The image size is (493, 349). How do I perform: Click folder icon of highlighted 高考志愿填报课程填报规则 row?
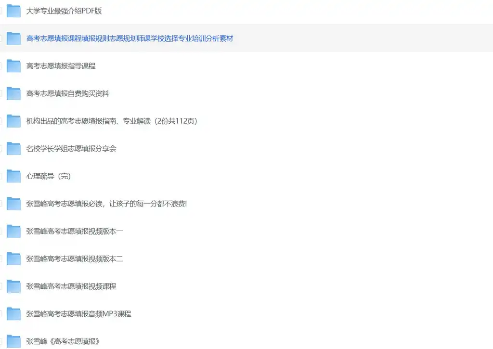(x=14, y=39)
